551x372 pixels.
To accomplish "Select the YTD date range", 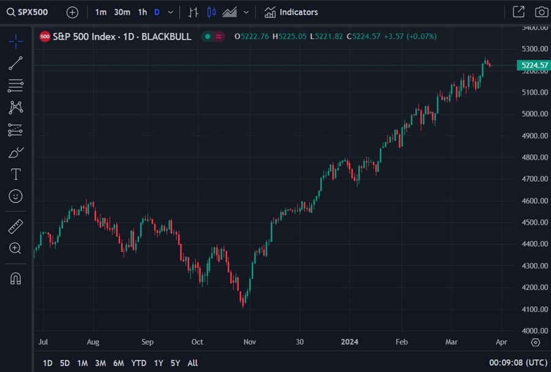I will (138, 363).
